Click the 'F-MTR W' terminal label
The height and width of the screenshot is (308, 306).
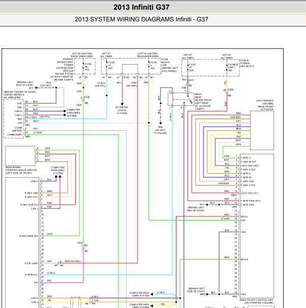coord(246,177)
